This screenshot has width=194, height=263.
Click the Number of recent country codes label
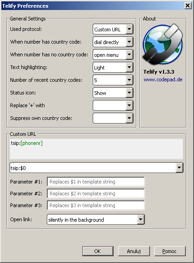[x=46, y=80]
